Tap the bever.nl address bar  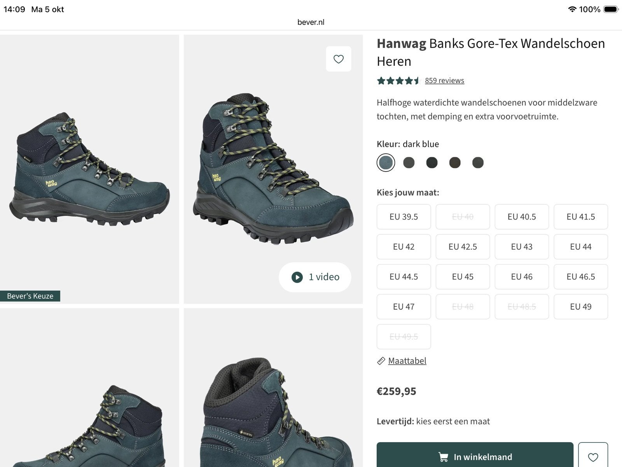coord(311,22)
